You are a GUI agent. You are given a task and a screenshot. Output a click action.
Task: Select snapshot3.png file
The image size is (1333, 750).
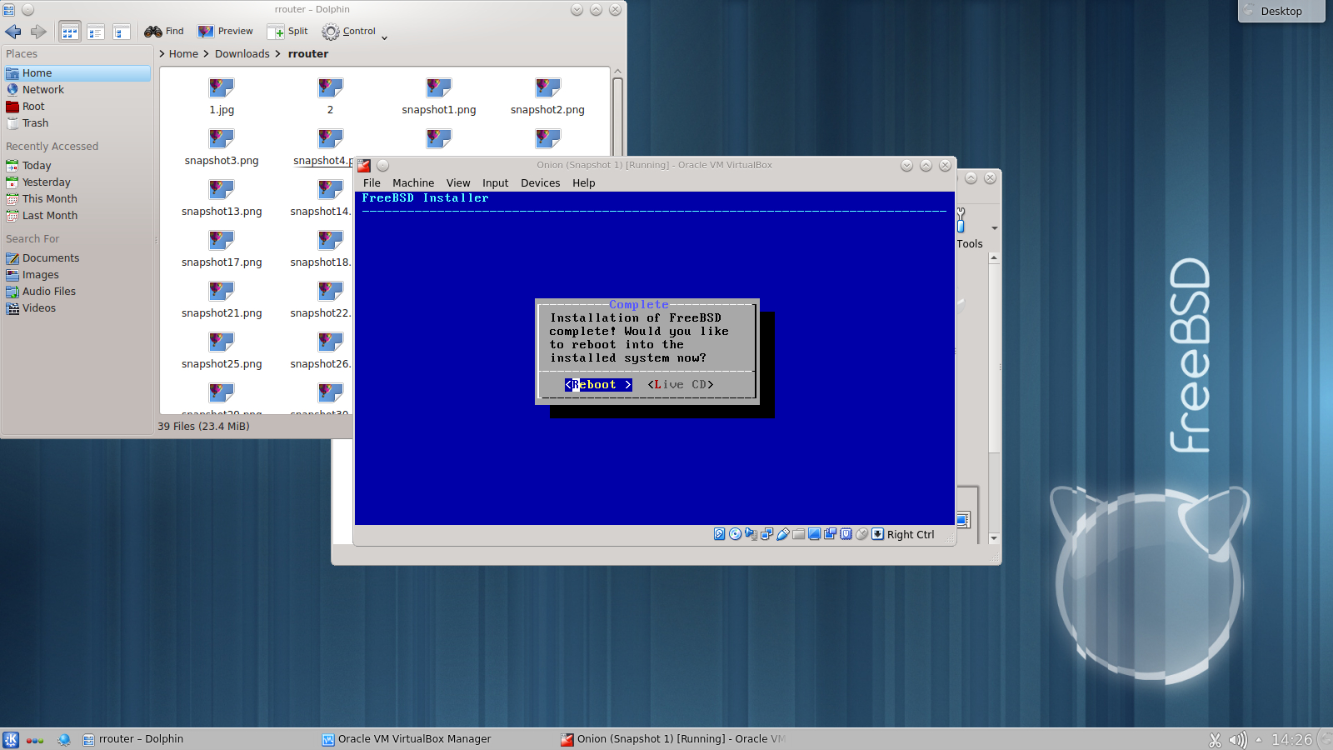tap(222, 148)
